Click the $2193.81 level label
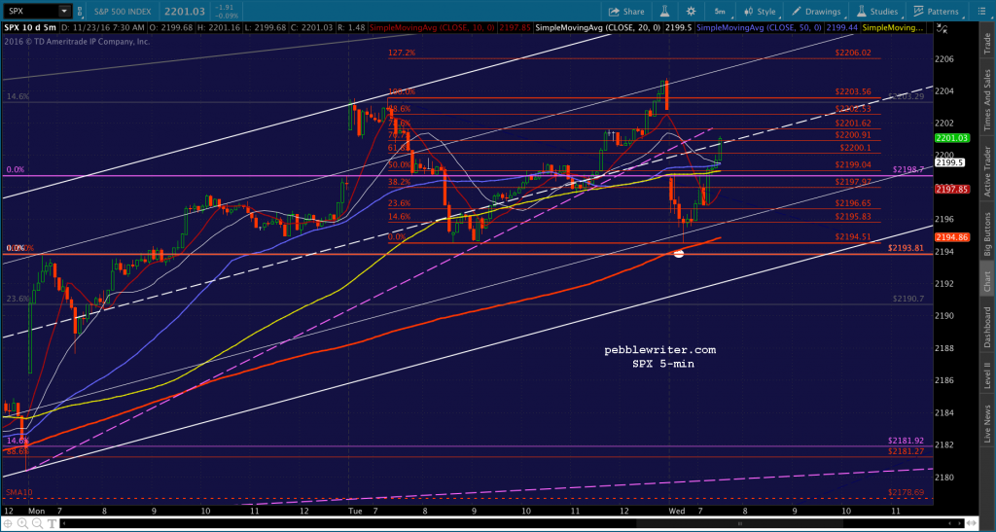Viewport: 996px width, 532px height. tap(907, 248)
